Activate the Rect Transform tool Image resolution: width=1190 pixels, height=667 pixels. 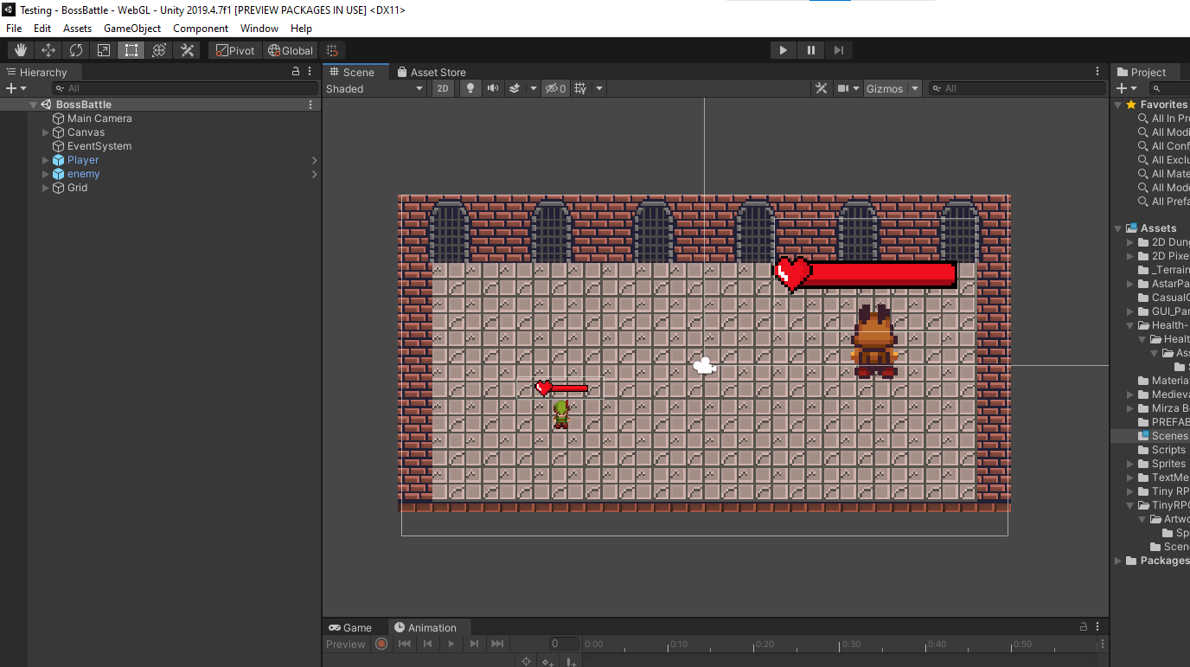[131, 50]
